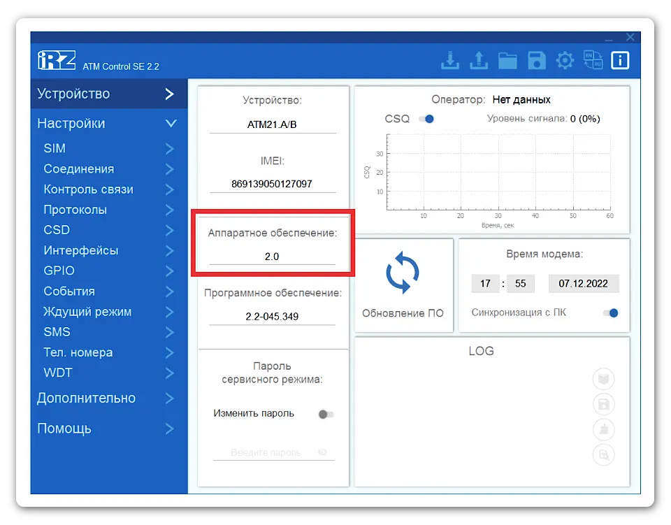Expand the GPIO settings arrow
The image size is (671, 525).
coord(171,271)
